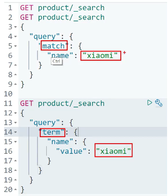Click the "value" key on line 16

[71, 151]
